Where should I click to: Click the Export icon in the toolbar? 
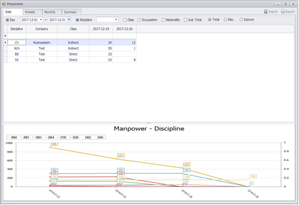283,11
